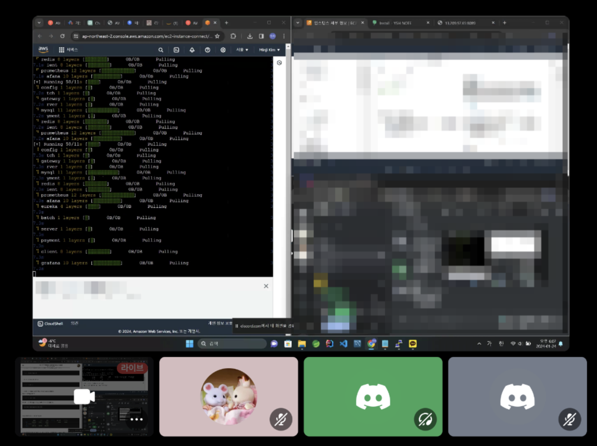
Task: Open KakaoTalk from taskbar
Action: coord(413,344)
